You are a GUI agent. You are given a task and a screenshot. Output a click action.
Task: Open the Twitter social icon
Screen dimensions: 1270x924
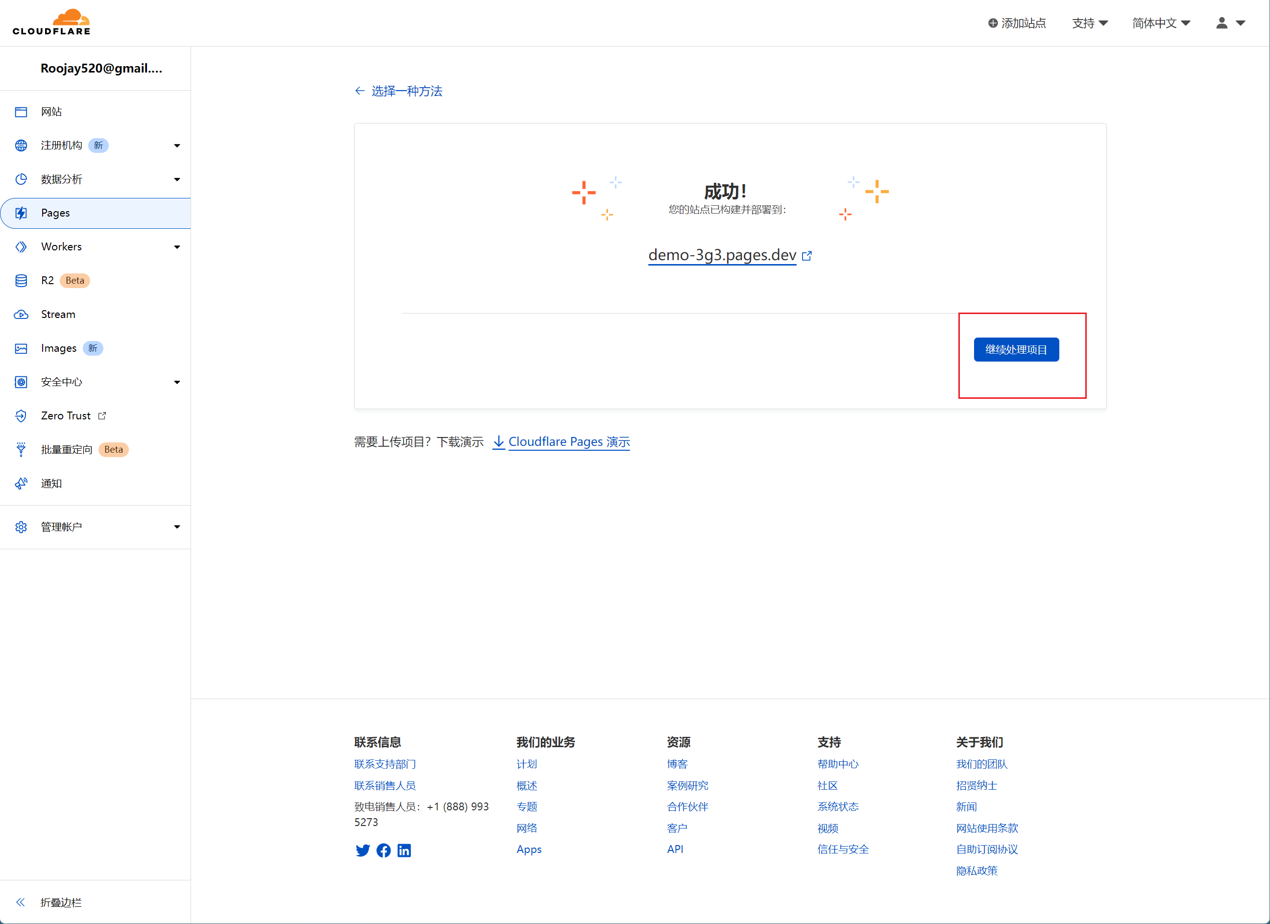point(362,850)
